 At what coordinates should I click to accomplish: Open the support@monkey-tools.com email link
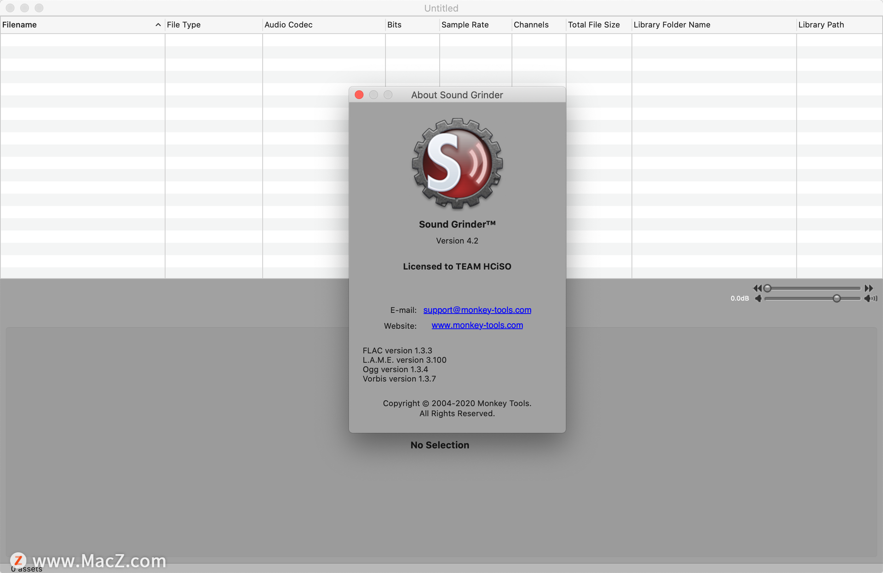tap(477, 310)
